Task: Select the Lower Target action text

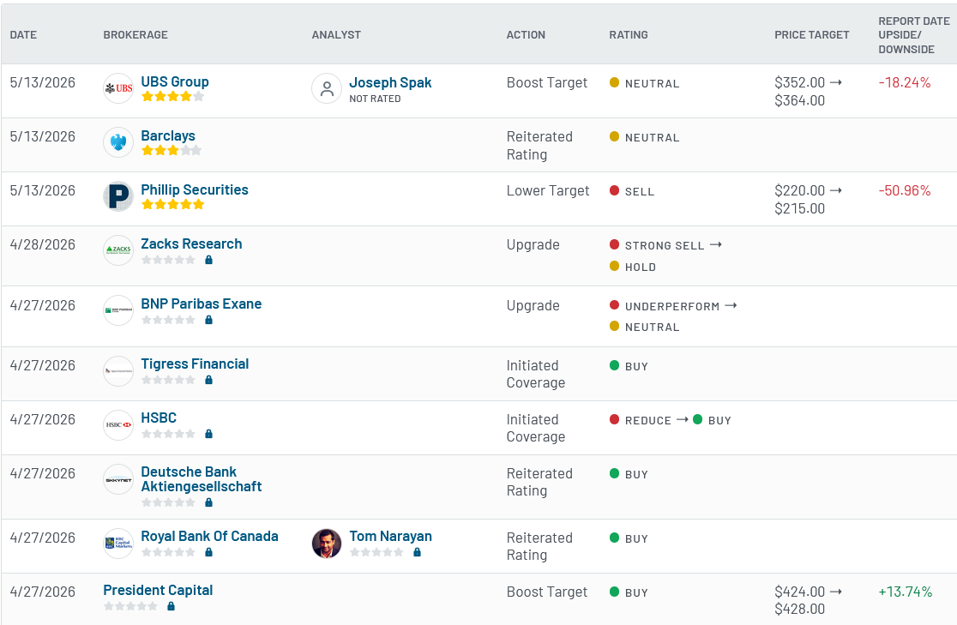Action: click(548, 190)
